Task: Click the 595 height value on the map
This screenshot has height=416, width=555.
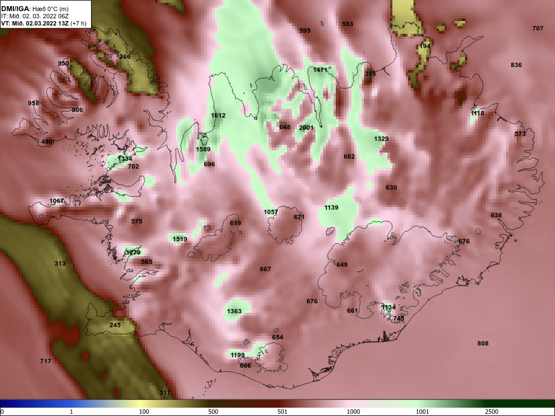Action: (305, 31)
